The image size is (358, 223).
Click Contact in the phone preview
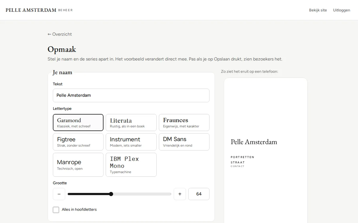point(237,166)
